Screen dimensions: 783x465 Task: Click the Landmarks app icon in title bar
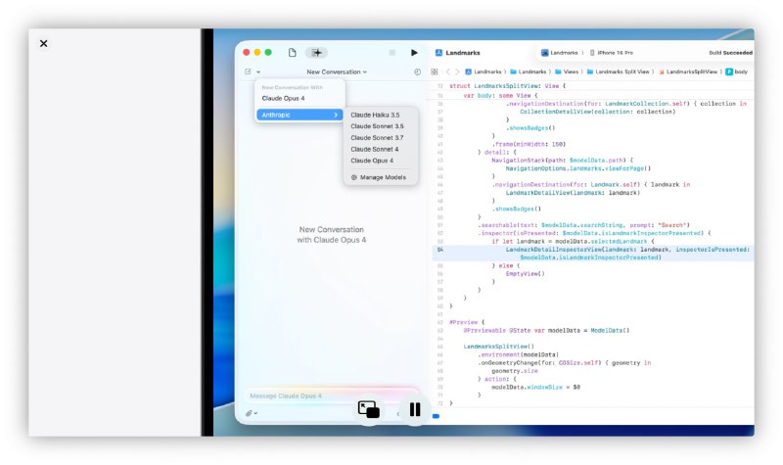[x=438, y=53]
